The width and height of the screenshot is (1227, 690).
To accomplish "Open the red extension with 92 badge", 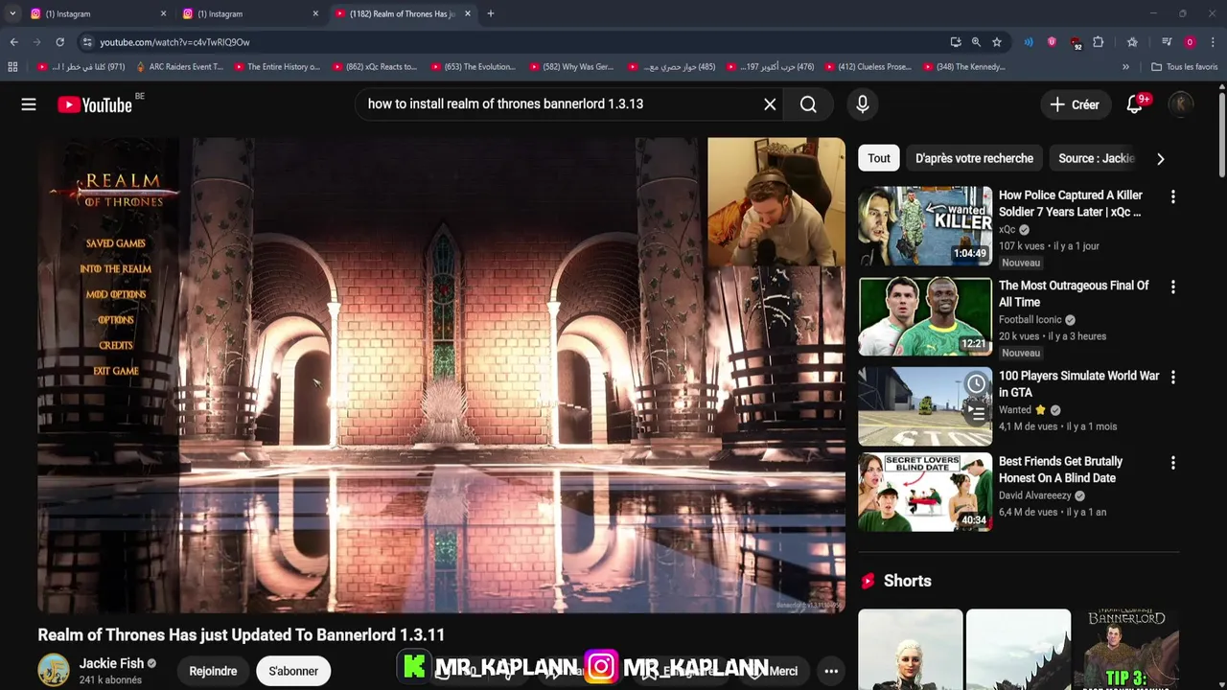I will click(1076, 42).
